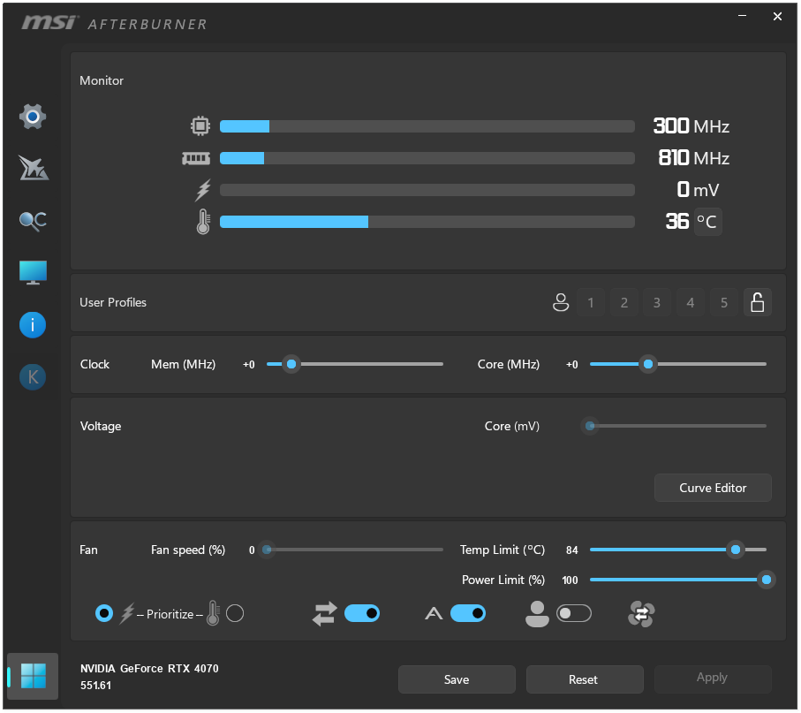Open the hardware monitor screen icon
The width and height of the screenshot is (801, 713).
pyautogui.click(x=33, y=273)
